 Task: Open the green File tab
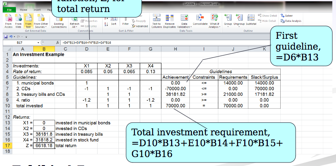coord(9,10)
